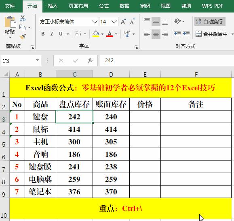Click the Increase Font Size icon
Image resolution: width=234 pixels, height=221 pixels.
123,22
